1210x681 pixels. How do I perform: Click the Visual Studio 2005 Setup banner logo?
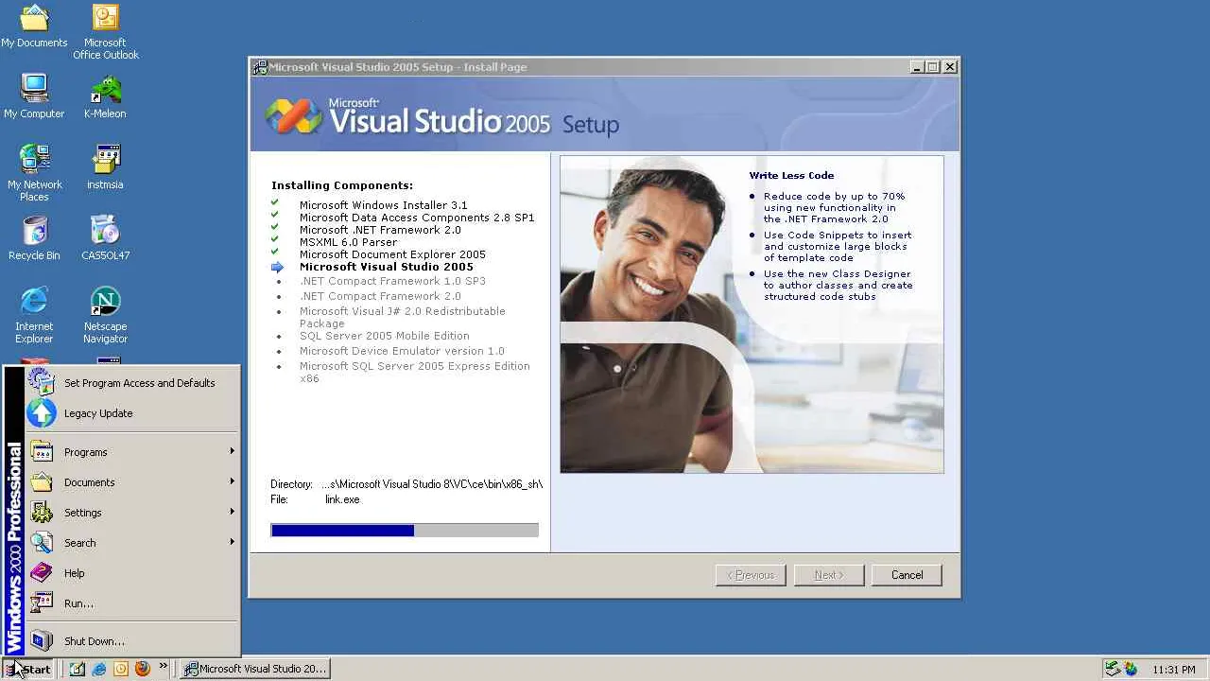441,117
